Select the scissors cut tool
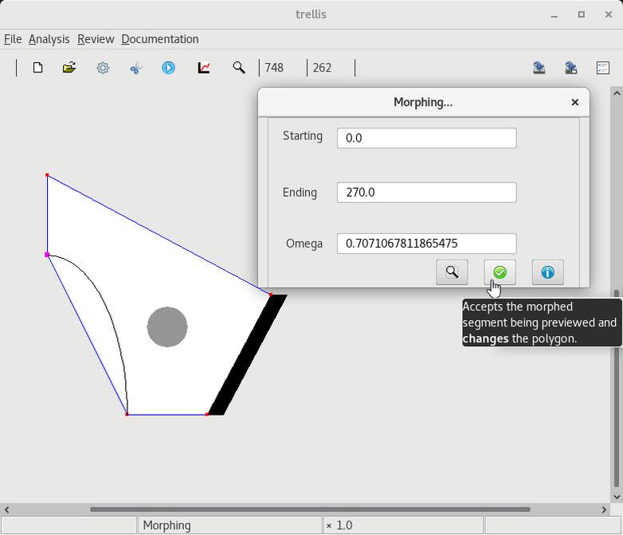Screen dimensions: 623x535 pos(135,68)
